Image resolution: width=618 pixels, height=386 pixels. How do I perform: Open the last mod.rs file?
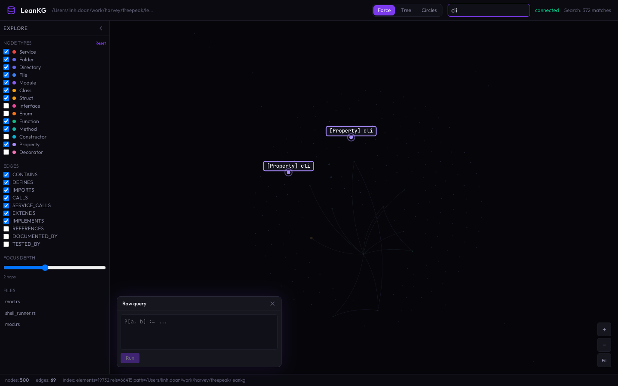12,324
